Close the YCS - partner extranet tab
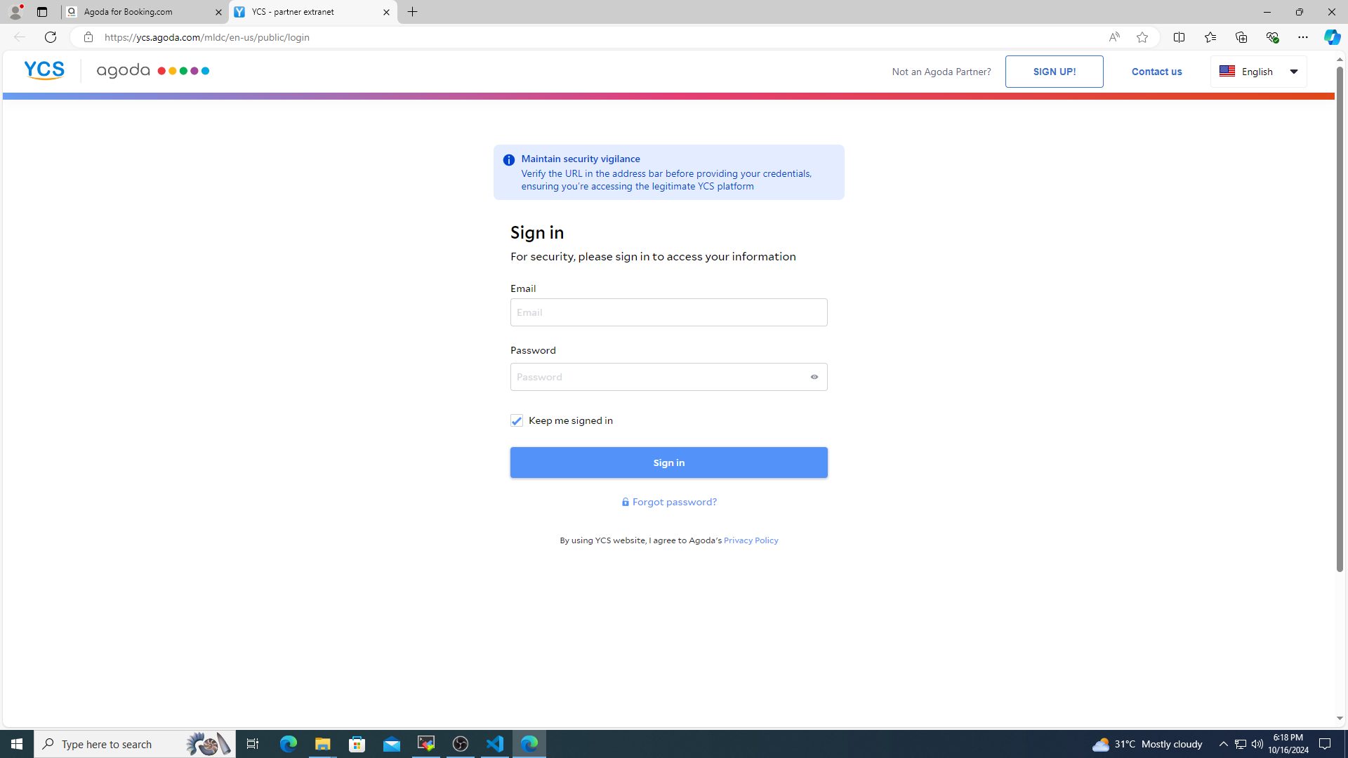Screen dimensions: 1348x758 pos(386,12)
